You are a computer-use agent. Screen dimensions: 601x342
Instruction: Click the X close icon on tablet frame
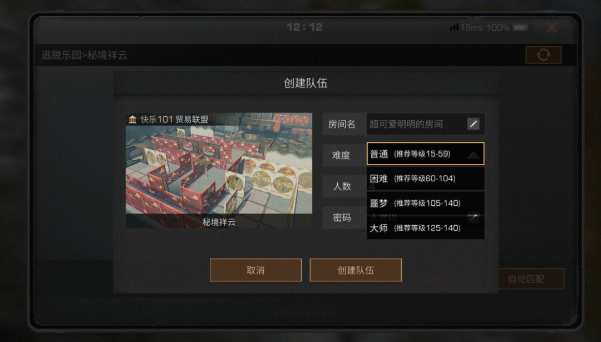(552, 28)
